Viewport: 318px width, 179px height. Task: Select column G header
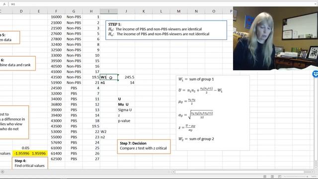(x=74, y=11)
